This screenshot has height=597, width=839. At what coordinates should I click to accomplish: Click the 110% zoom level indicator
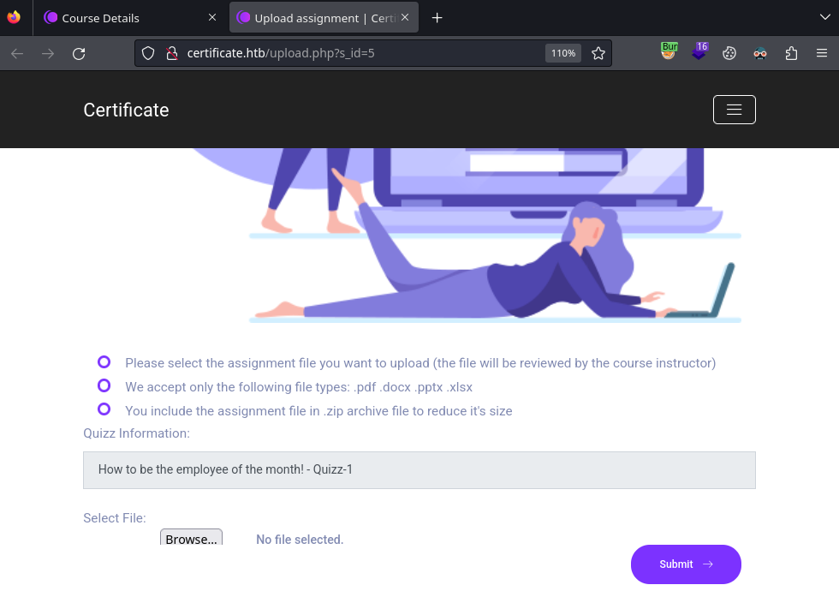(562, 53)
